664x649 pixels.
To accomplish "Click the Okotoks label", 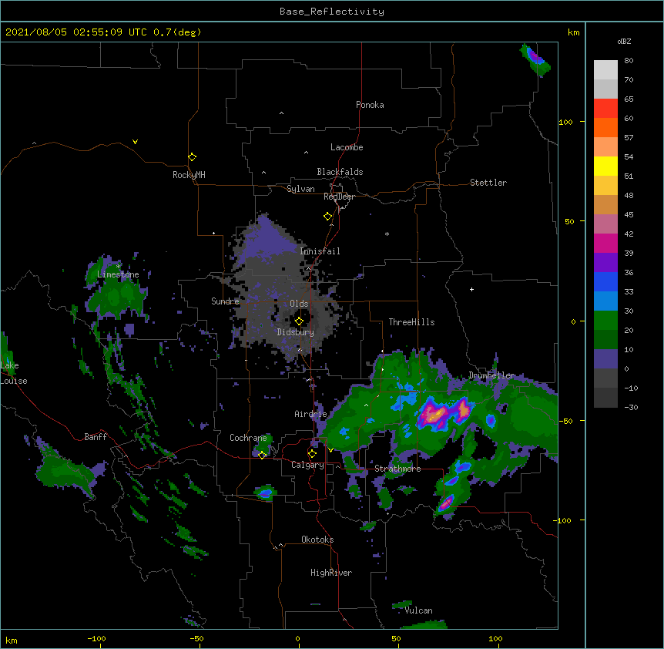I will pos(317,540).
